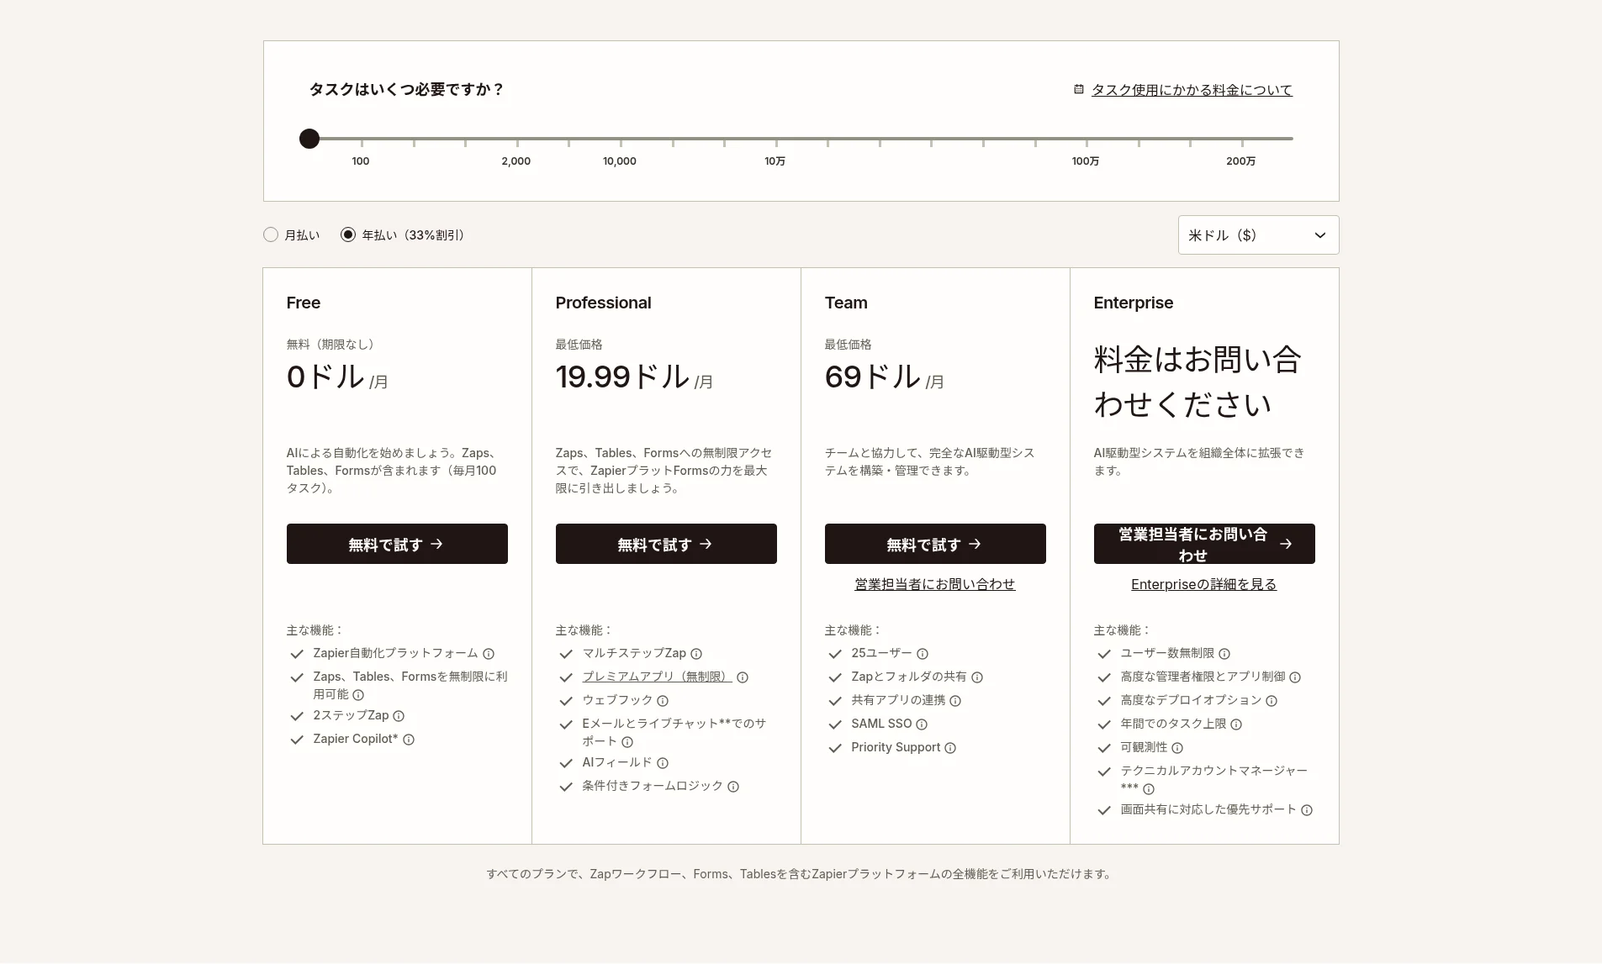Click info icon beside 2ステップZap

(399, 716)
